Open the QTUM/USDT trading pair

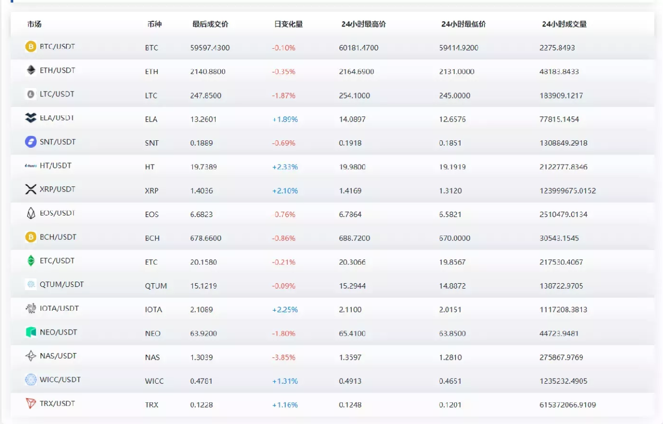point(61,285)
